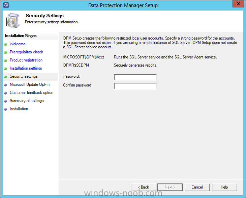
Task: Open the Welcome stage link
Action: pos(18,44)
